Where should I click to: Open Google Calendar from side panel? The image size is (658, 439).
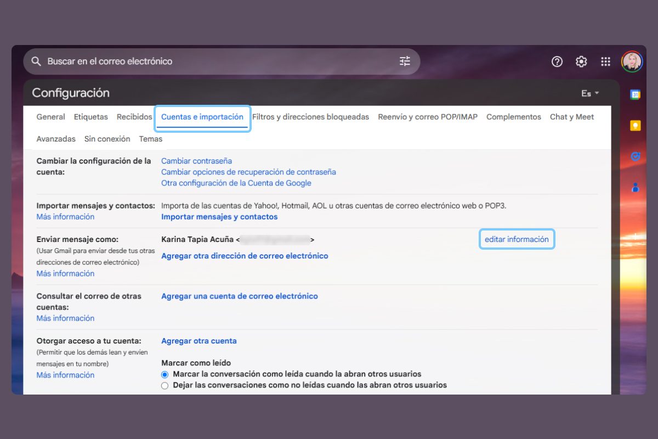pos(635,94)
